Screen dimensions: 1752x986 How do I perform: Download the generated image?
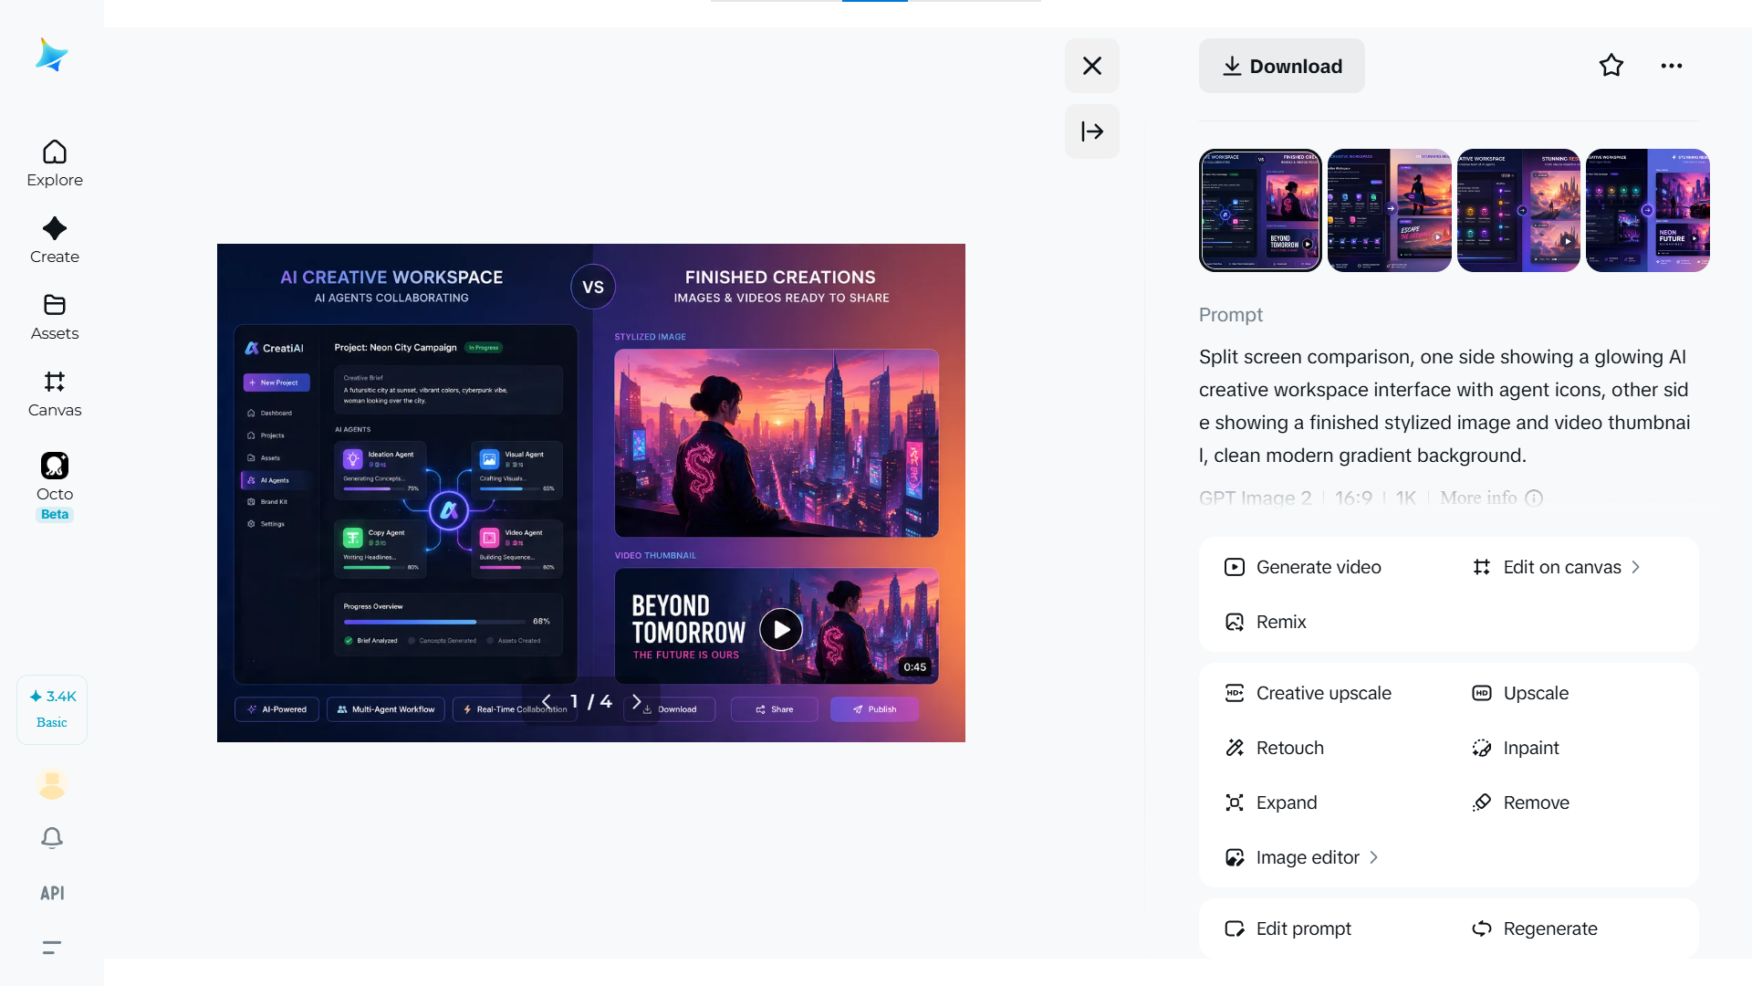[1282, 66]
